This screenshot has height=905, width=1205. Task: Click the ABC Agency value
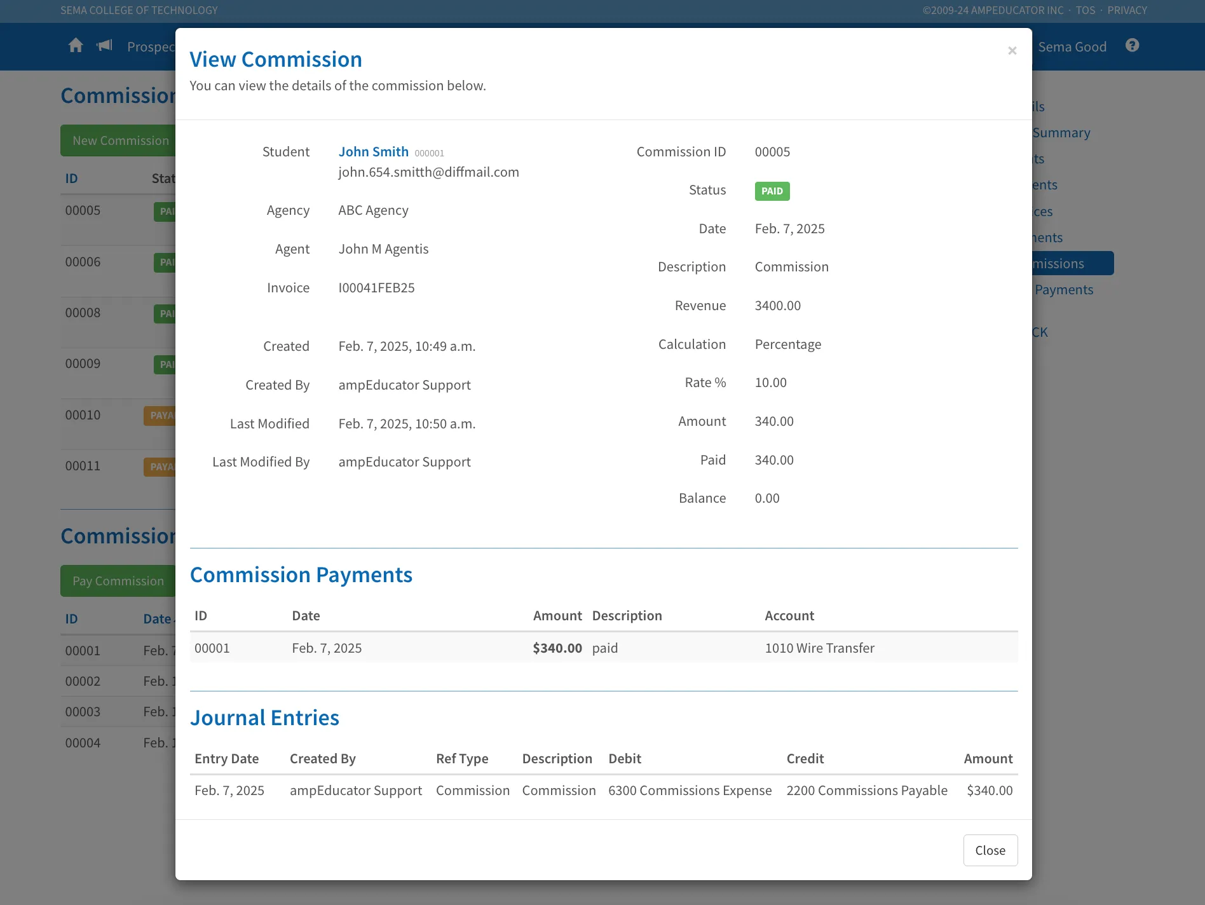(373, 210)
